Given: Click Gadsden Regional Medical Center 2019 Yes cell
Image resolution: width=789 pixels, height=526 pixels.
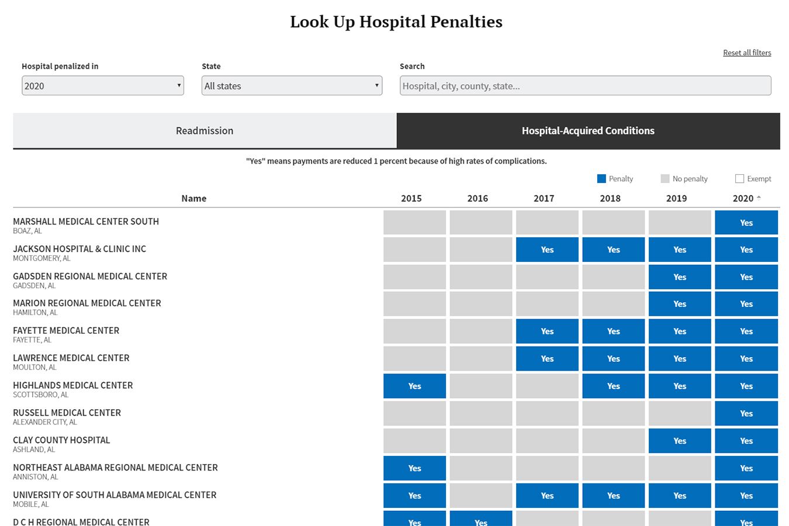Looking at the screenshot, I should coord(679,277).
